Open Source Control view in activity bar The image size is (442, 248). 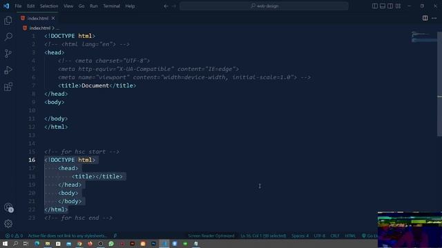pyautogui.click(x=8, y=54)
